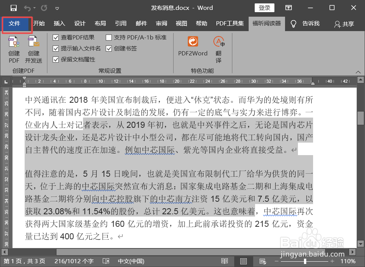The image size is (365, 267).
Task: Switch to the 开始 ribbon tab
Action: (39, 23)
